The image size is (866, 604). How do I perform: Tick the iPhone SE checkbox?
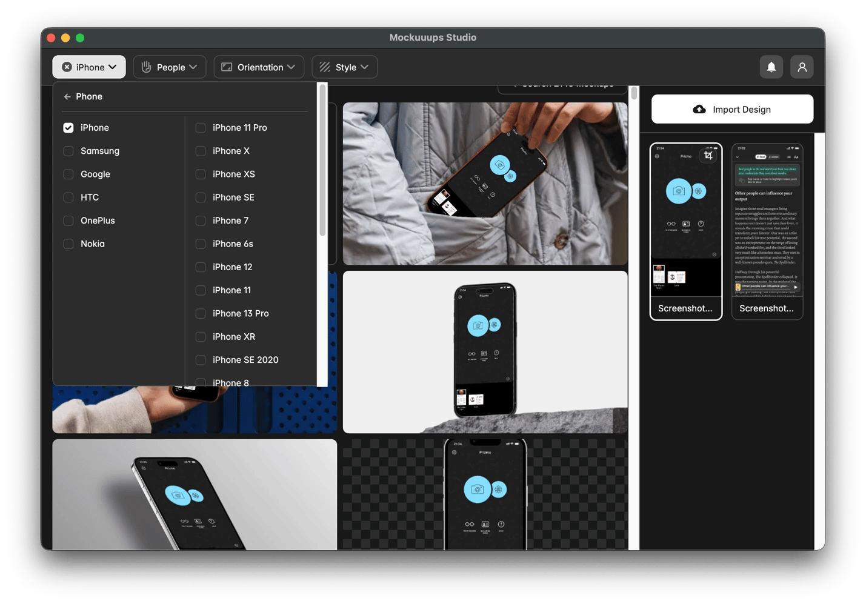[201, 197]
